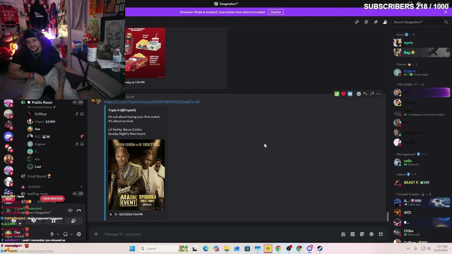Select clayco in the voice channel
Screen dimensions: 452x254
point(56,122)
